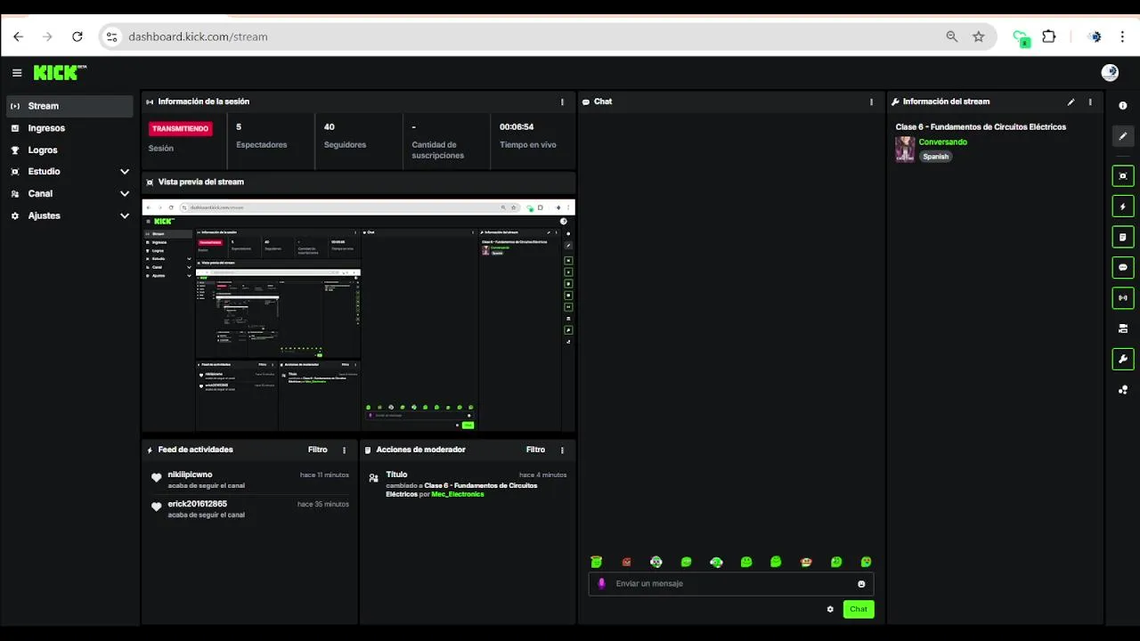Open the hamburger navigation menu
1140x641 pixels.
click(x=17, y=73)
